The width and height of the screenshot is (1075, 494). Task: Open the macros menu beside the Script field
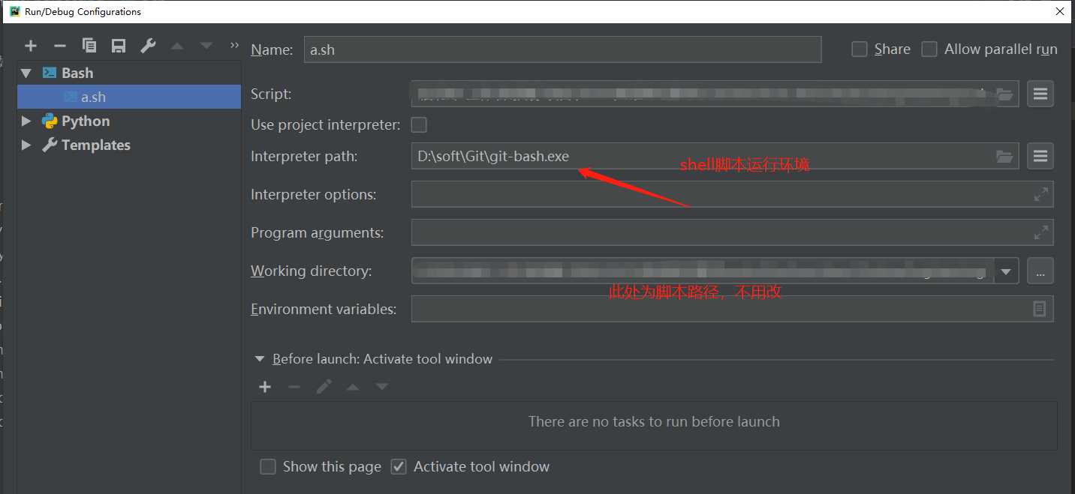(x=1040, y=93)
